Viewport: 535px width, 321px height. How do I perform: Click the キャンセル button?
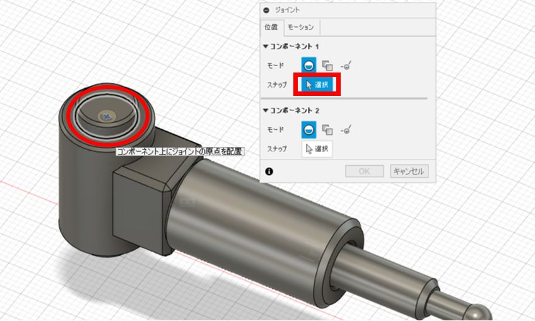tap(409, 171)
